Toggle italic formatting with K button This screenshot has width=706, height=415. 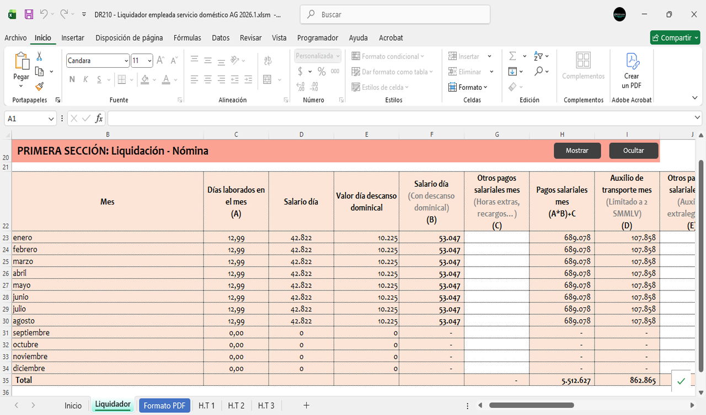(85, 79)
